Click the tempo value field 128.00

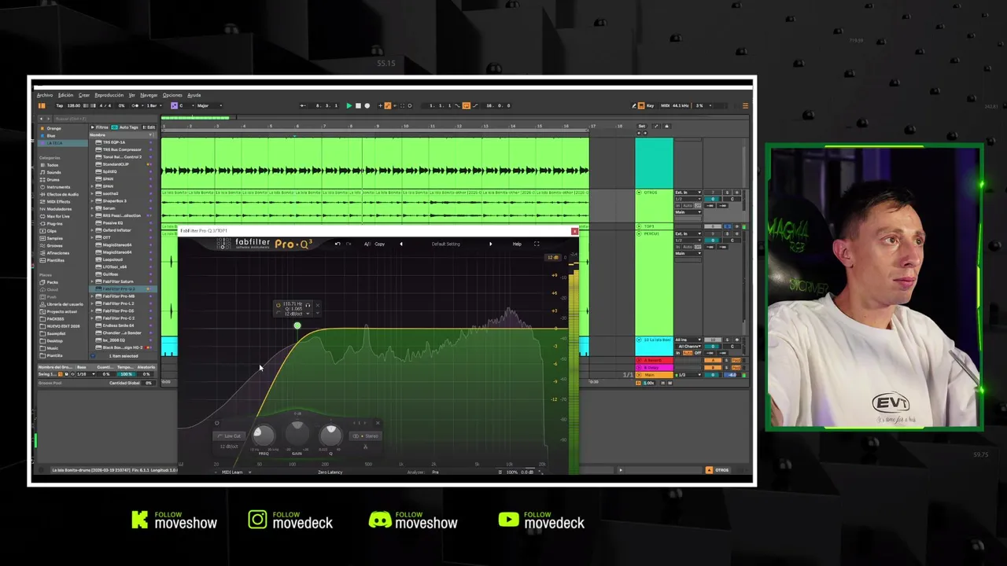coord(73,105)
